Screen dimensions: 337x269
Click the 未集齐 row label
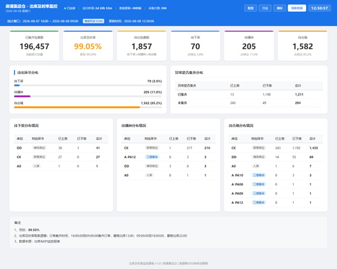coord(183,103)
